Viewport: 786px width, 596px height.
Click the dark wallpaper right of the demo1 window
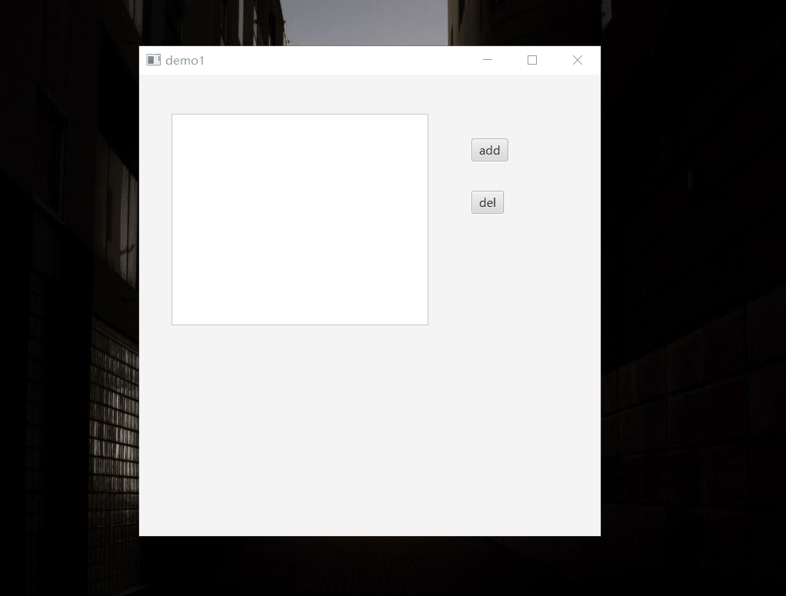(692, 308)
